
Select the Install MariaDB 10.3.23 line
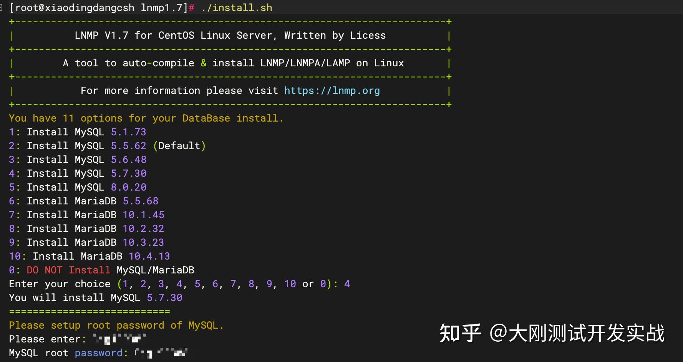[x=87, y=243]
